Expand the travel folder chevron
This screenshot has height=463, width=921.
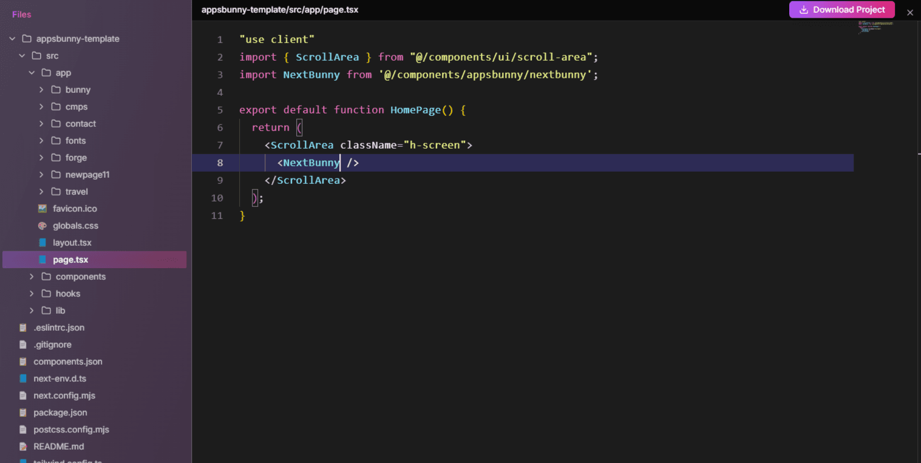tap(41, 192)
